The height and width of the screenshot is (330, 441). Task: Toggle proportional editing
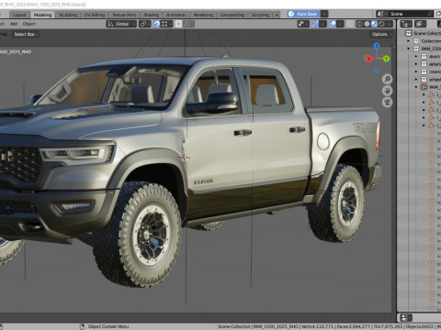178,24
